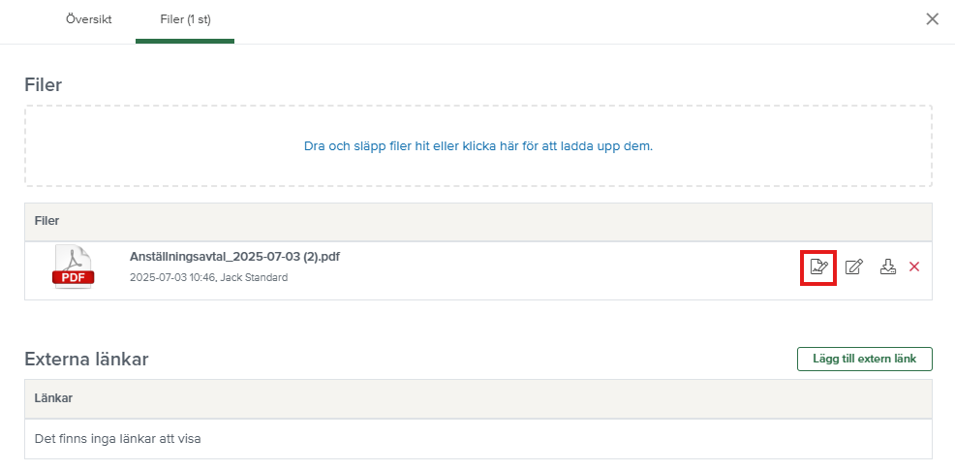Click the 'Dra och släpp filer hit' upload link
This screenshot has width=955, height=471.
[x=478, y=146]
